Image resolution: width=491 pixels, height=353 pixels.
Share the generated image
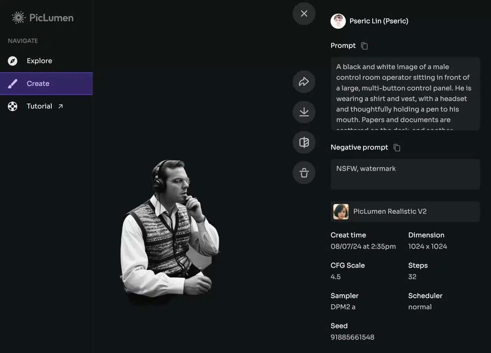click(304, 82)
